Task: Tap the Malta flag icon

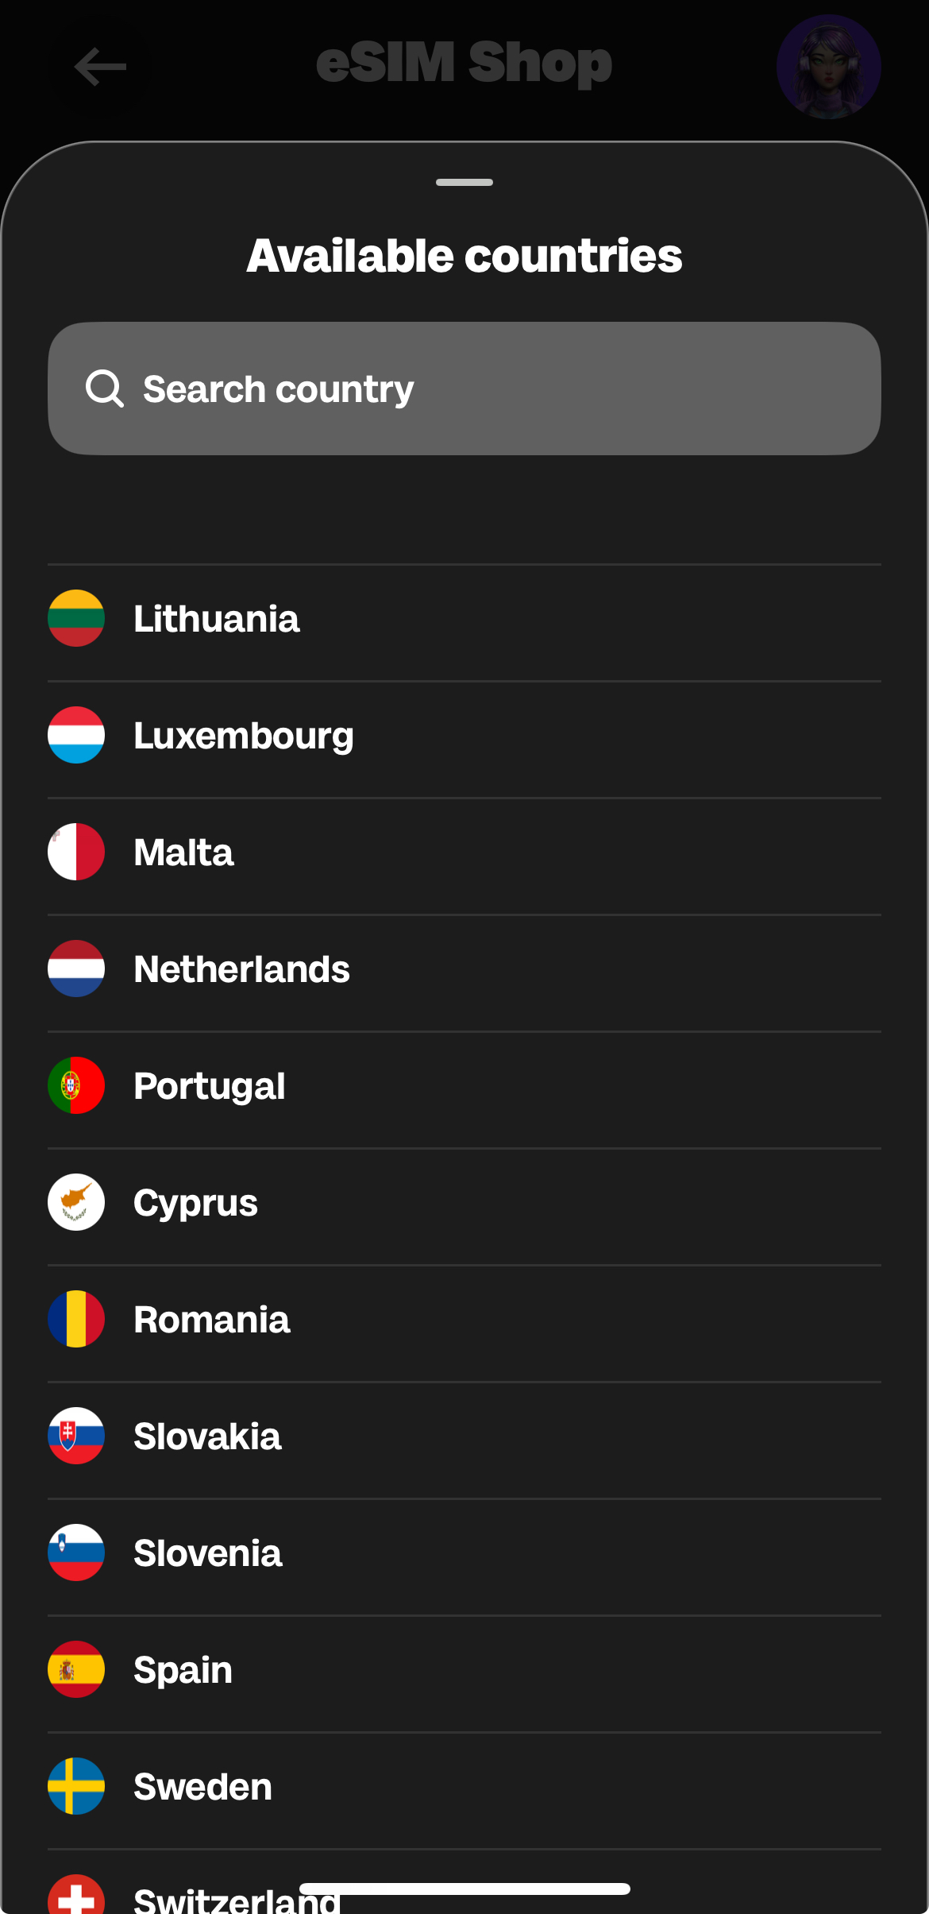Action: 76,852
